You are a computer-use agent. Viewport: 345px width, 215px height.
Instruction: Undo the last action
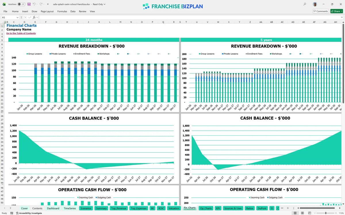pos(34,4)
